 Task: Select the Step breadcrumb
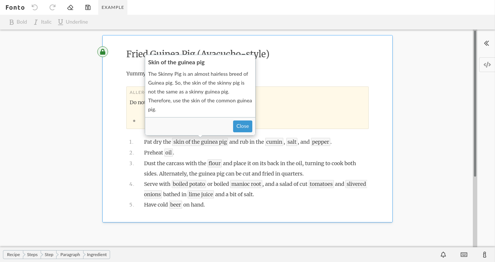pyautogui.click(x=49, y=255)
